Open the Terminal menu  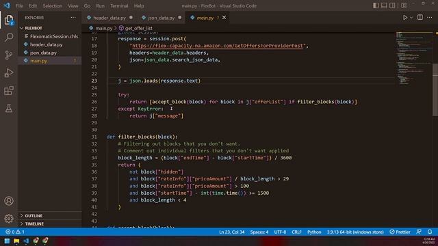pos(119,5)
